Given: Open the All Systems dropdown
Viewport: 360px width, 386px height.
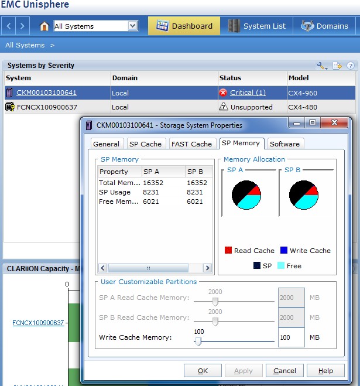Looking at the screenshot, I should [133, 26].
